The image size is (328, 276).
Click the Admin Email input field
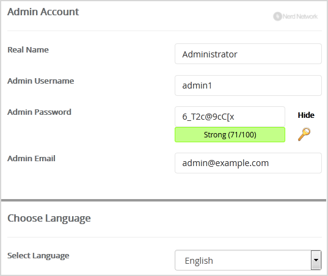[248, 163]
